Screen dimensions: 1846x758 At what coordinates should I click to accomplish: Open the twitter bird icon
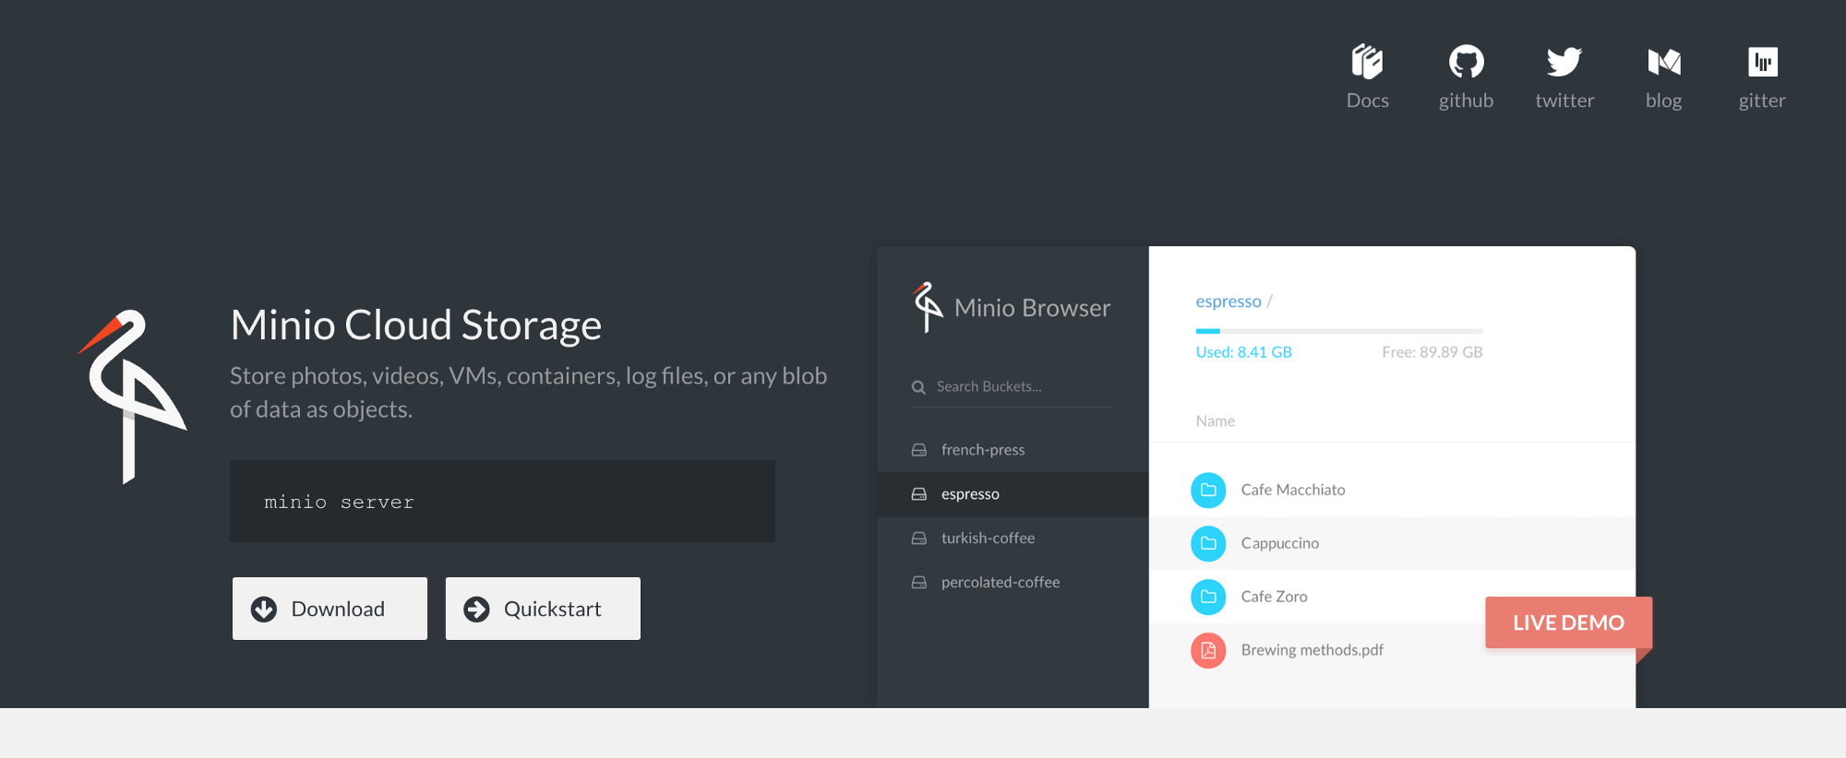(1564, 62)
